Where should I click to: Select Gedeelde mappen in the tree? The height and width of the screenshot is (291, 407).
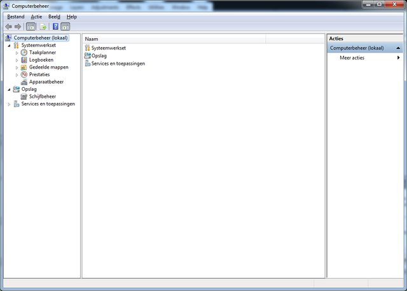click(x=49, y=67)
